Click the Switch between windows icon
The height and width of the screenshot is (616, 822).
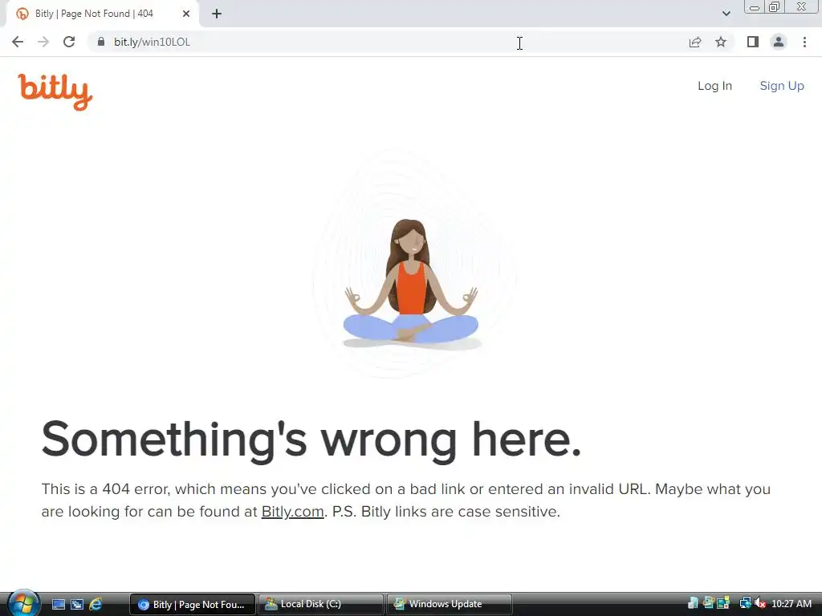[77, 604]
